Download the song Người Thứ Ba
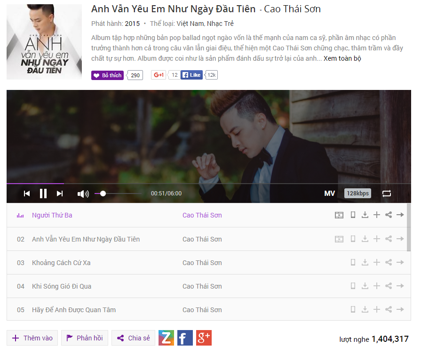The width and height of the screenshot is (421, 347). click(365, 215)
